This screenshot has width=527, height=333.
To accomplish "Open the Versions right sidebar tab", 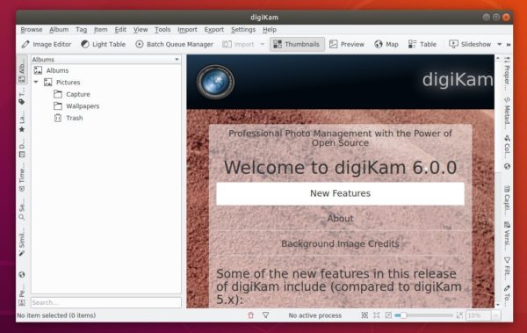I will (507, 235).
